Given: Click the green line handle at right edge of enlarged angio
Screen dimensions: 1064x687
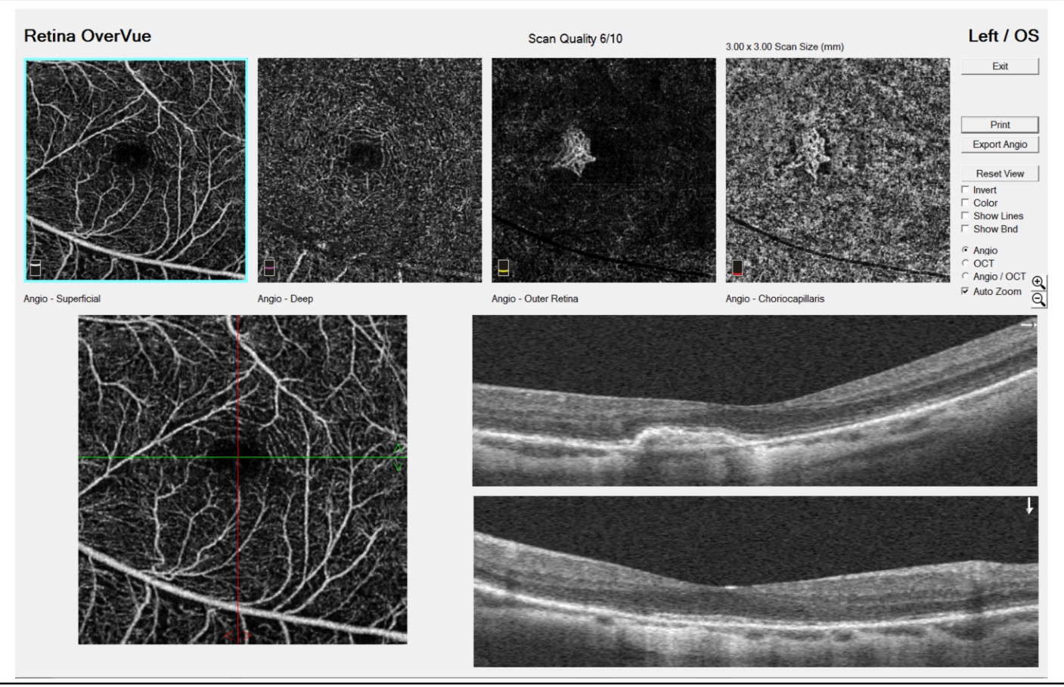Looking at the screenshot, I should pyautogui.click(x=399, y=457).
